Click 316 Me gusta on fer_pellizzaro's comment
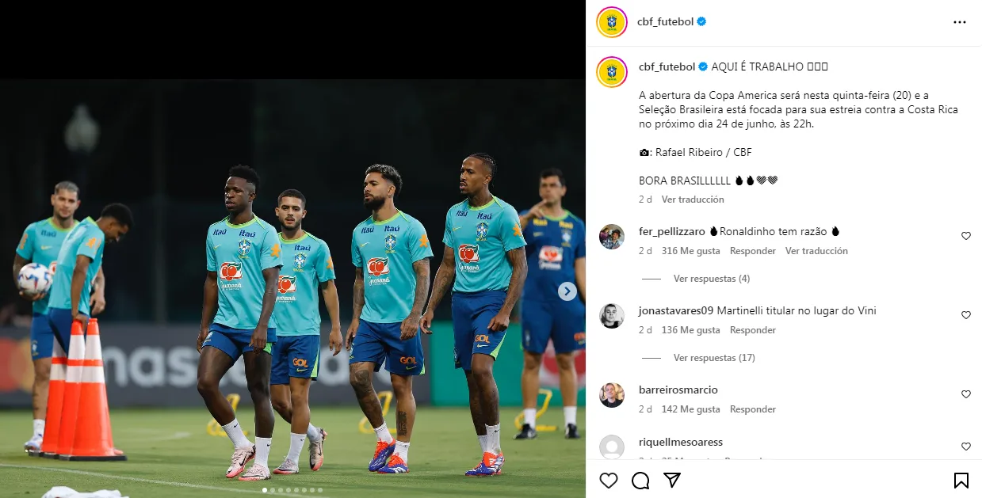The image size is (982, 498). [x=690, y=251]
